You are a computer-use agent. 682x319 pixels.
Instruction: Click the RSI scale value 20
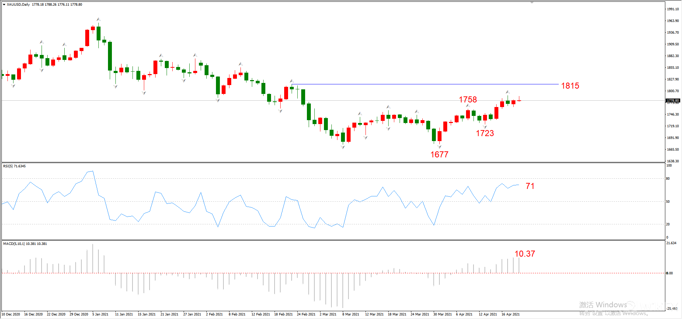click(668, 224)
